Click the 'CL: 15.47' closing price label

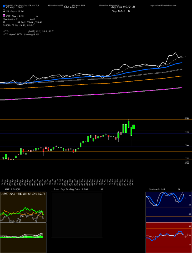click(70, 7)
